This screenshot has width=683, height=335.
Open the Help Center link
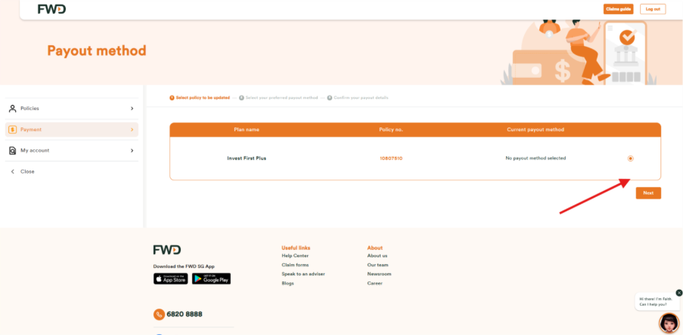295,256
